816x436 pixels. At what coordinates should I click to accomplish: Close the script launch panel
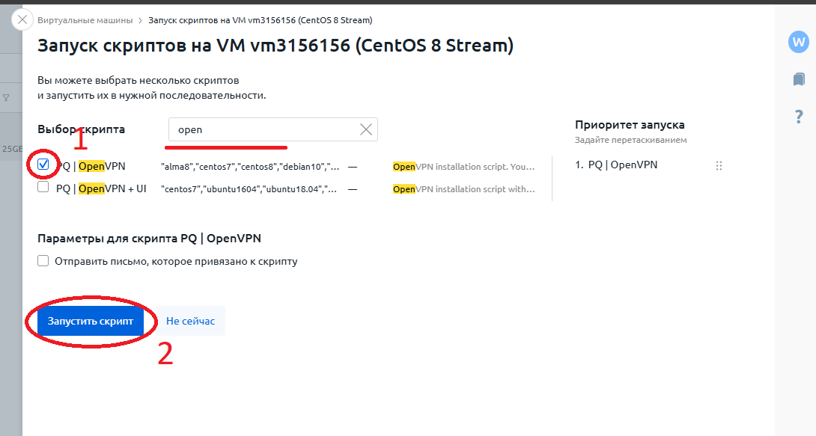22,20
